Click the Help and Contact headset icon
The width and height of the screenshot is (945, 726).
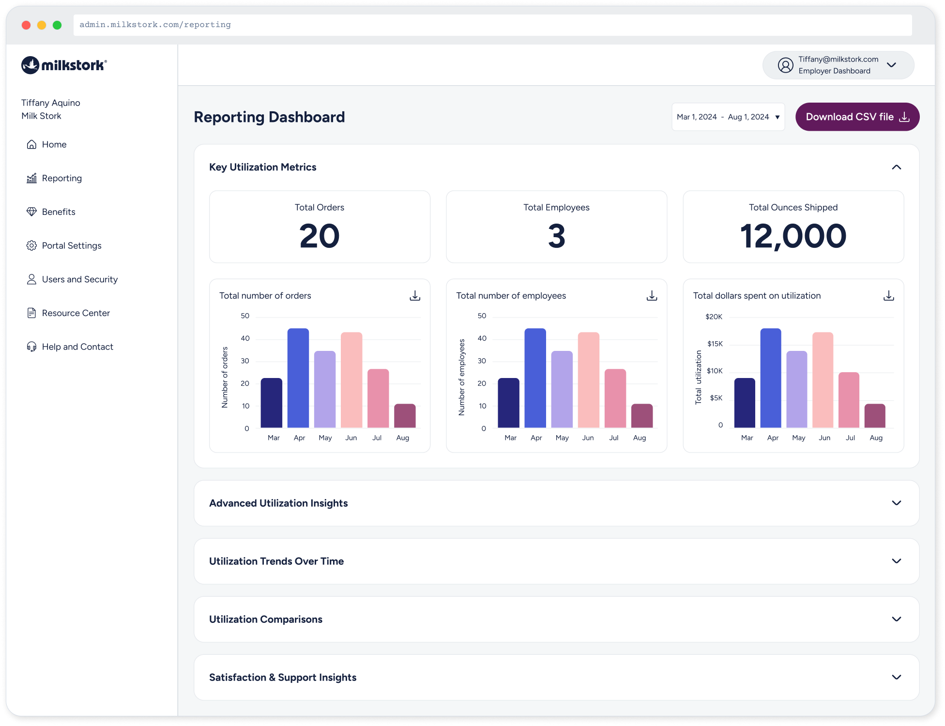(x=31, y=347)
